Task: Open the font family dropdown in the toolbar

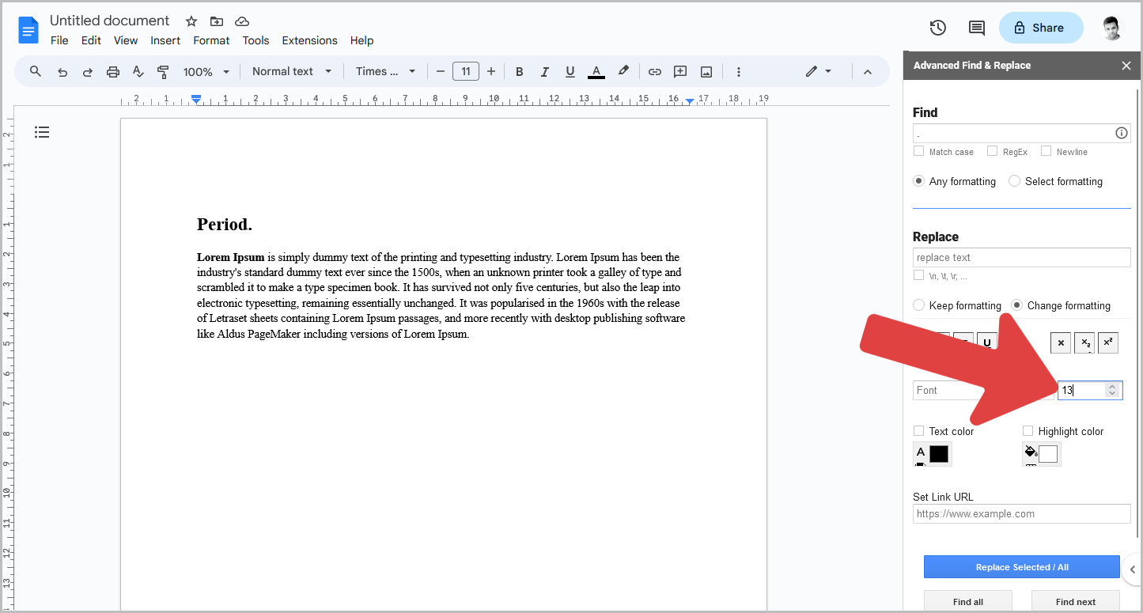Action: 385,71
